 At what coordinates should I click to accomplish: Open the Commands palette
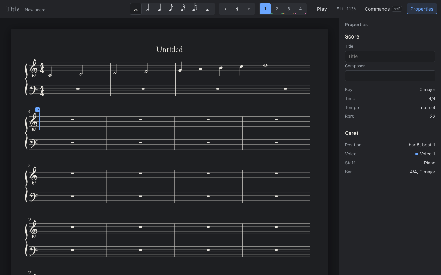383,9
